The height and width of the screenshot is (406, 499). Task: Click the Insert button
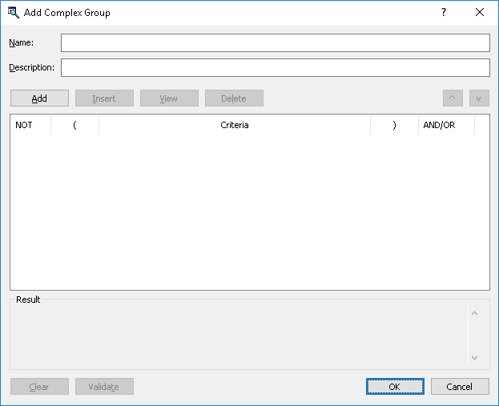pyautogui.click(x=104, y=98)
